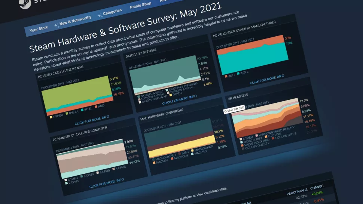
Task: Click the 'VR HEADSETS' chart heading
Action: pyautogui.click(x=238, y=97)
